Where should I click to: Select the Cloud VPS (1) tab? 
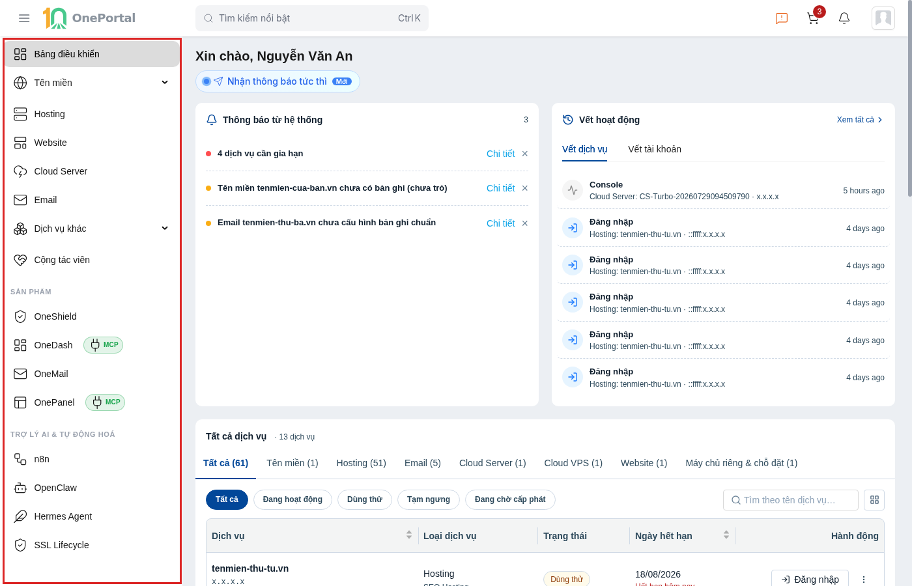tap(573, 463)
